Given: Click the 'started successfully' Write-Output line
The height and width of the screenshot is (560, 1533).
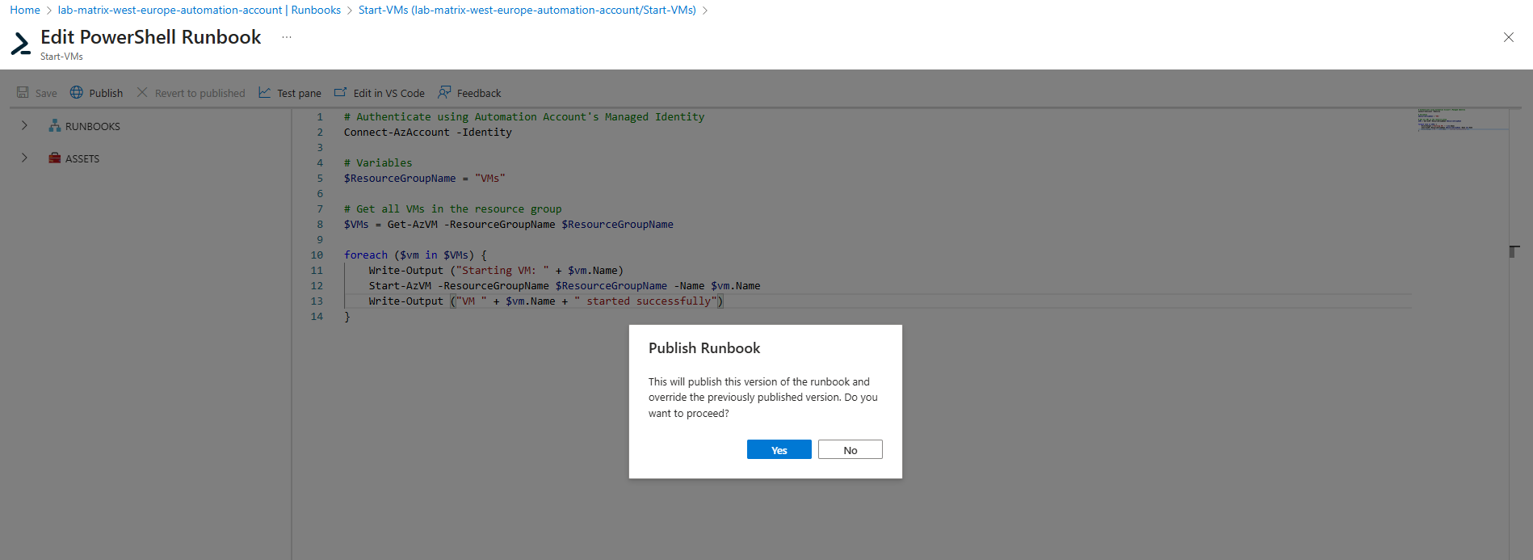Looking at the screenshot, I should click(x=546, y=301).
